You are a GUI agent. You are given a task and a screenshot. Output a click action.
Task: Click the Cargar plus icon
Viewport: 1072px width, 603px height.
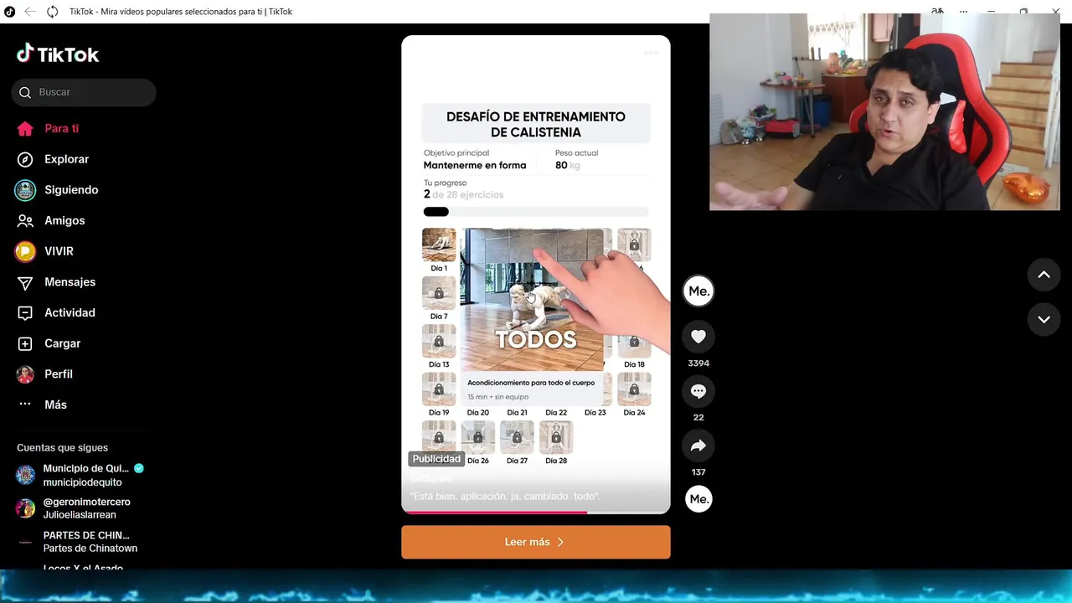pyautogui.click(x=25, y=343)
